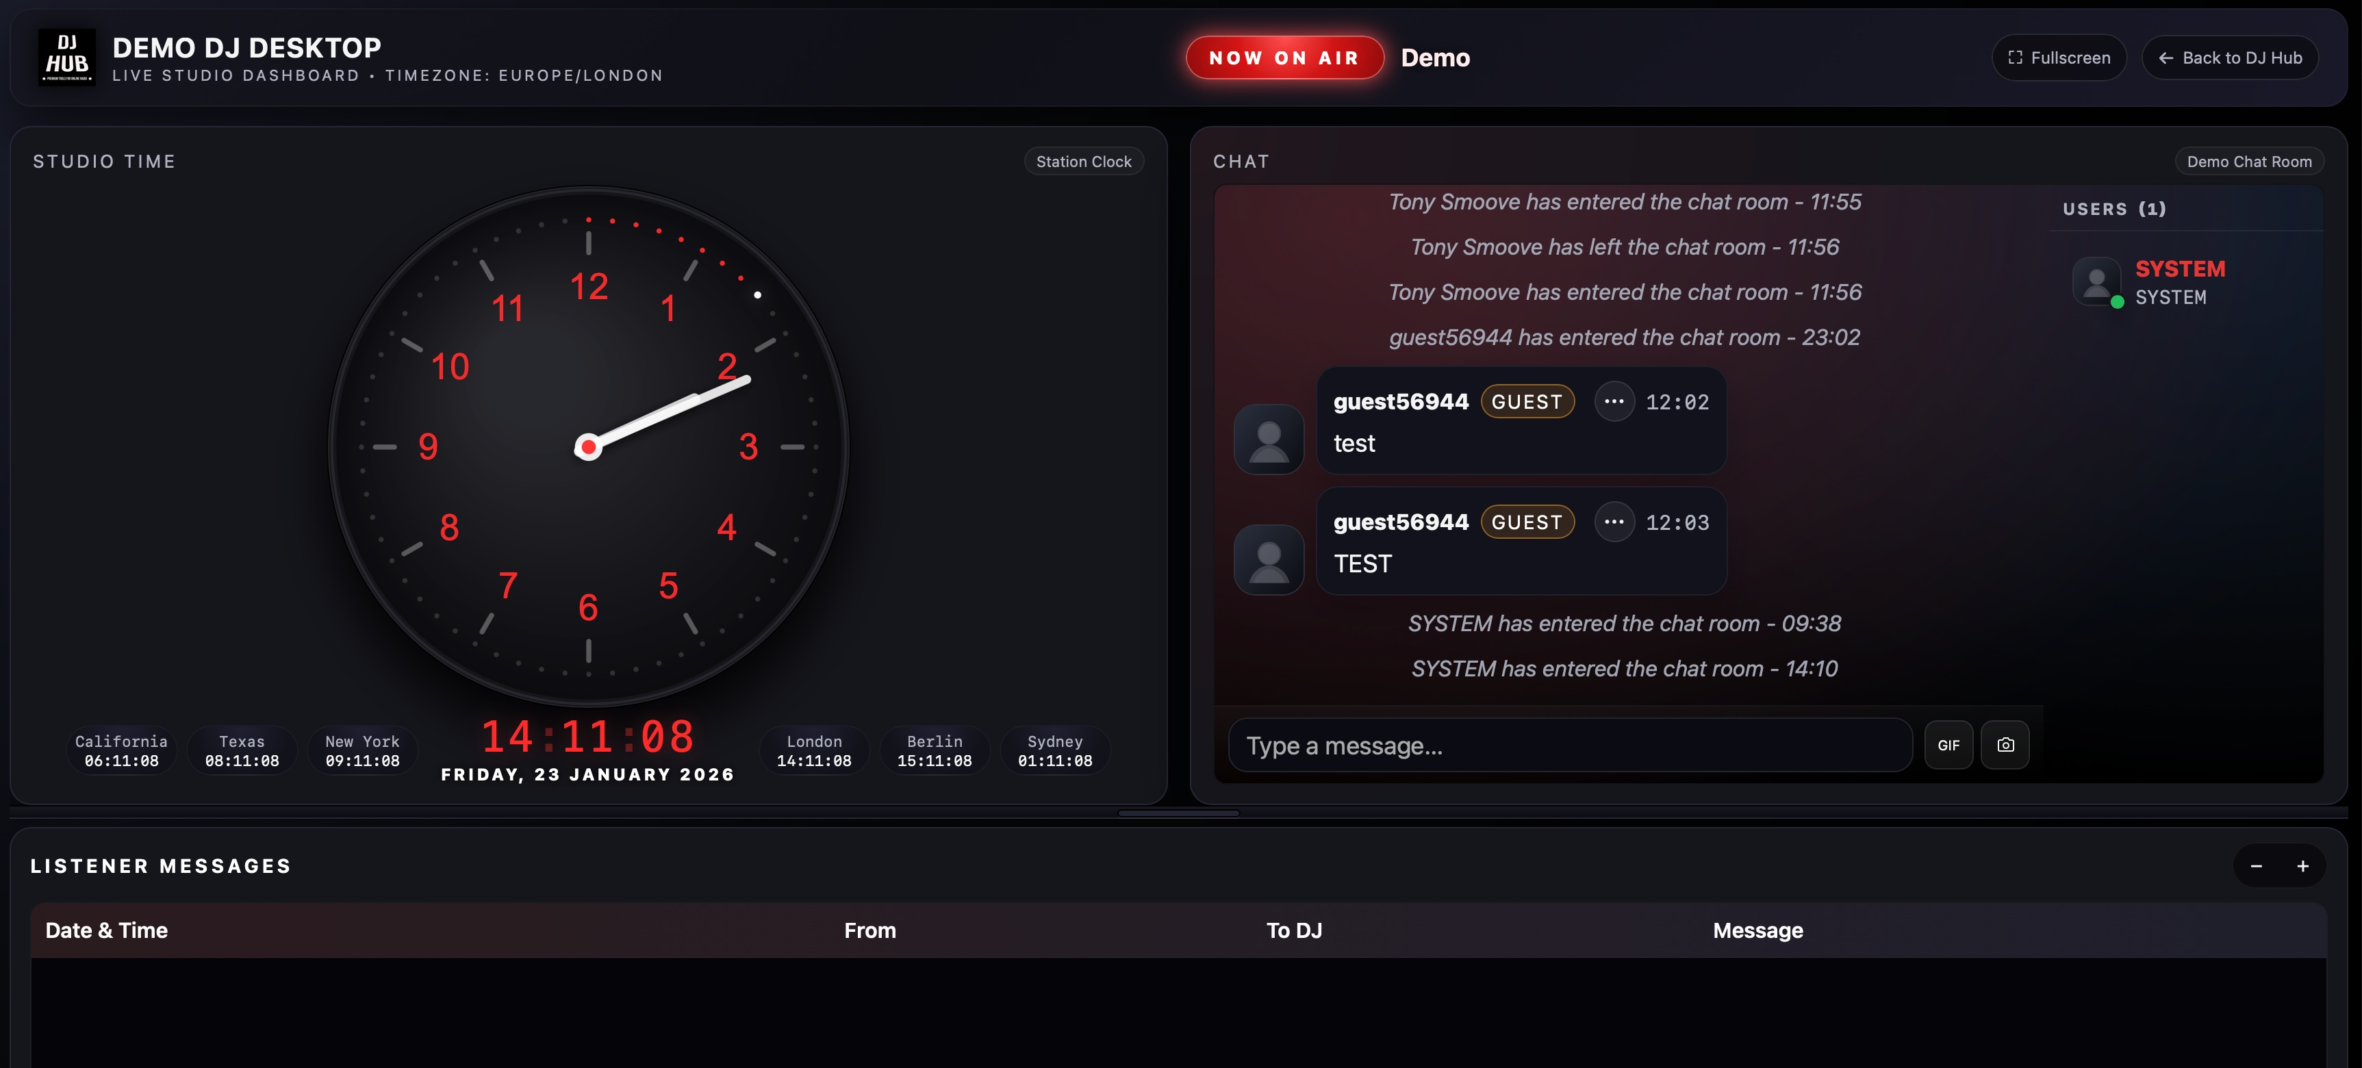This screenshot has width=2362, height=1068.
Task: Expand the Listener Messages panel with the plus control
Action: (2303, 865)
